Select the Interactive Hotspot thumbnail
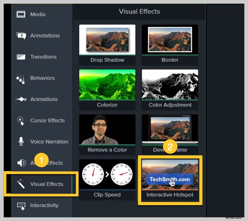The height and width of the screenshot is (221, 248). pyautogui.click(x=170, y=174)
